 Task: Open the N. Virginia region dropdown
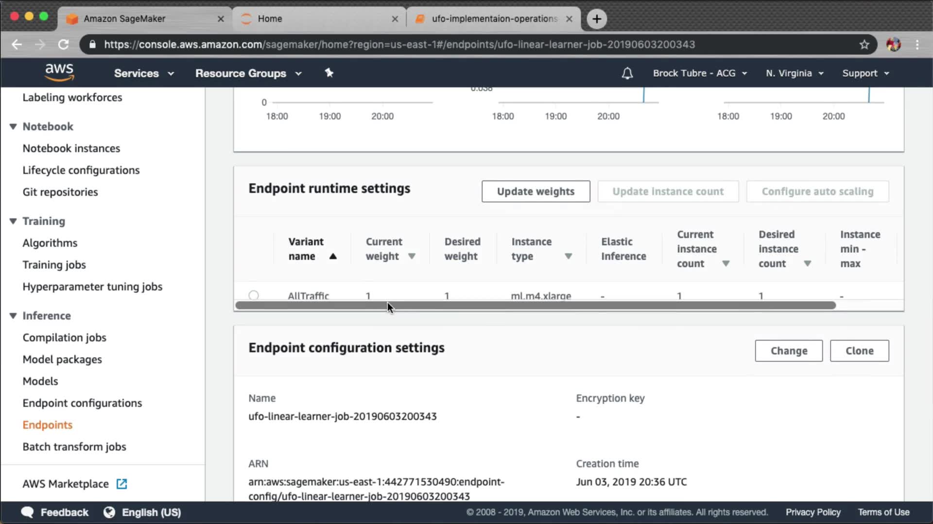(x=795, y=73)
